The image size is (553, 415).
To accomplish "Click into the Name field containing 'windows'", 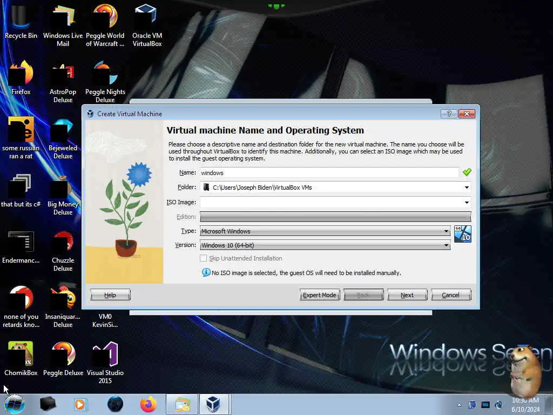I will click(x=329, y=172).
